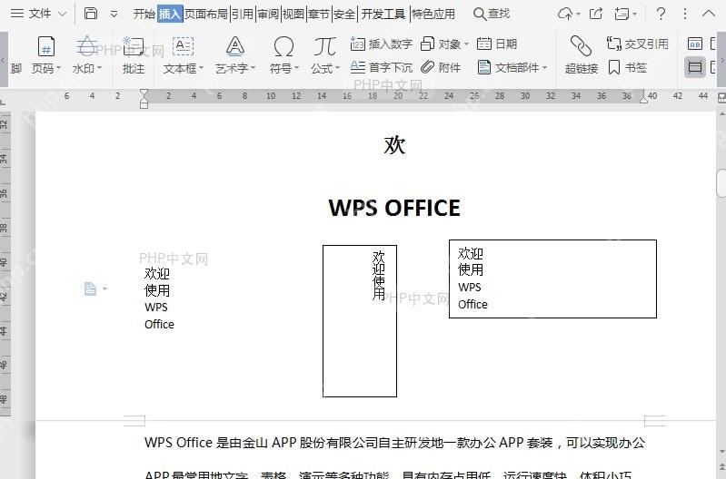This screenshot has height=479, width=726.
Task: Switch to the 安全 tab
Action: 344,14
